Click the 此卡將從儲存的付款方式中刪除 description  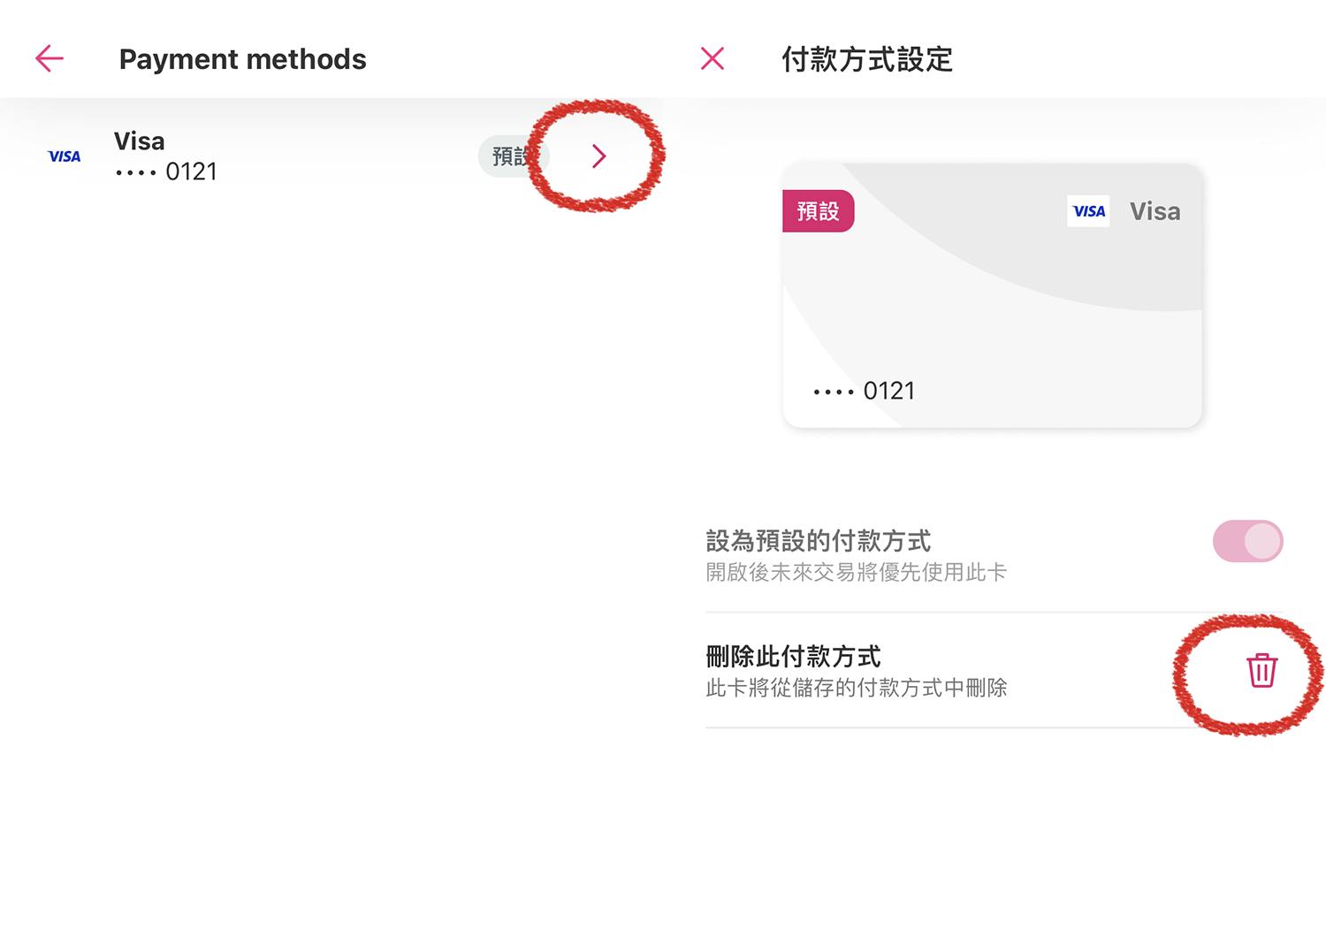click(856, 688)
